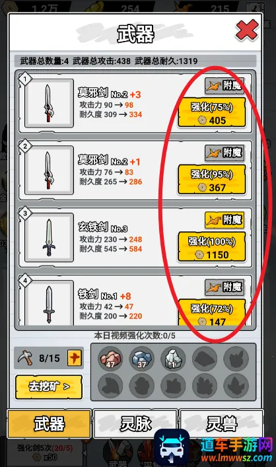Tap the pink ore icon showing 47
The height and width of the screenshot is (467, 276).
pyautogui.click(x=110, y=359)
